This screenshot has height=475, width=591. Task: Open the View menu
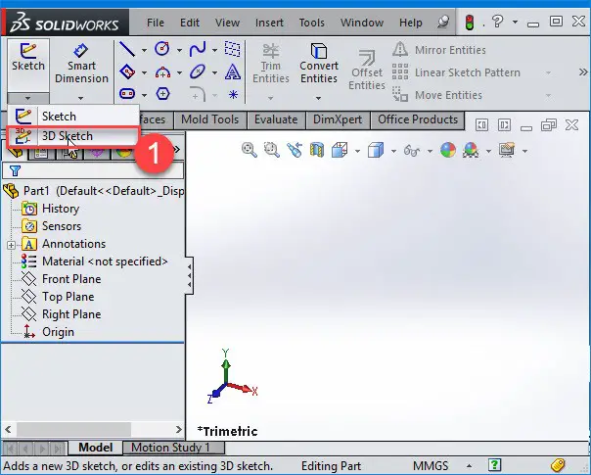[x=227, y=23]
